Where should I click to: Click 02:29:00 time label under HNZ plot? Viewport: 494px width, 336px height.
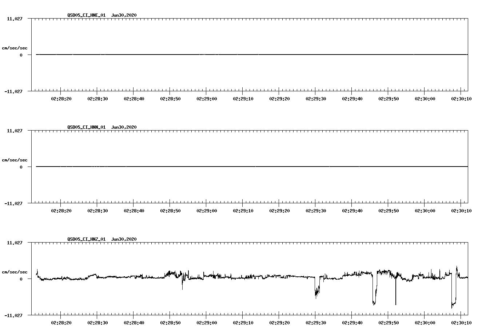click(207, 323)
